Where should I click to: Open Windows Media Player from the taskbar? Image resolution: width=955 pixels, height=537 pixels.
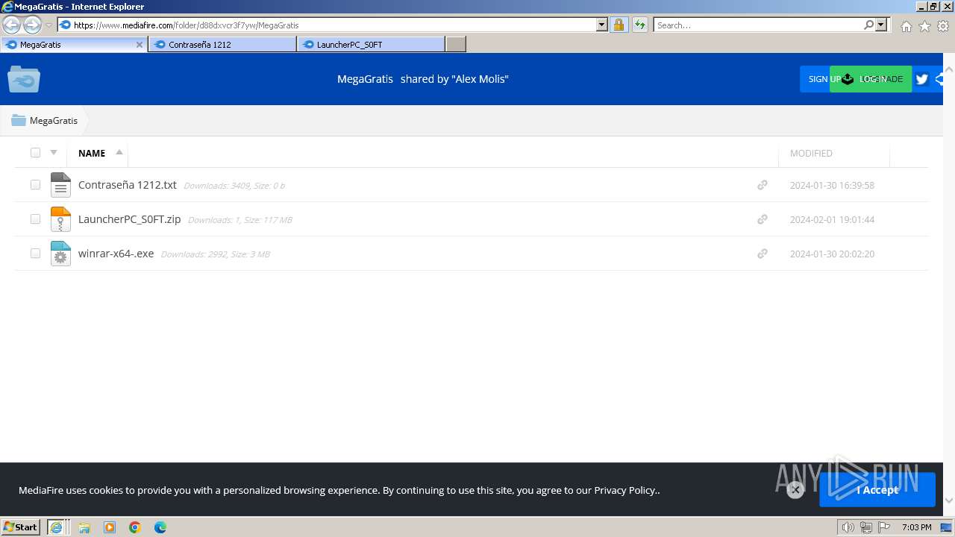tap(110, 527)
